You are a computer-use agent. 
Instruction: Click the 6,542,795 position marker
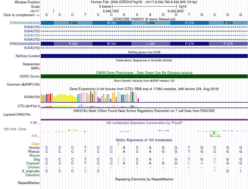(x=110, y=11)
